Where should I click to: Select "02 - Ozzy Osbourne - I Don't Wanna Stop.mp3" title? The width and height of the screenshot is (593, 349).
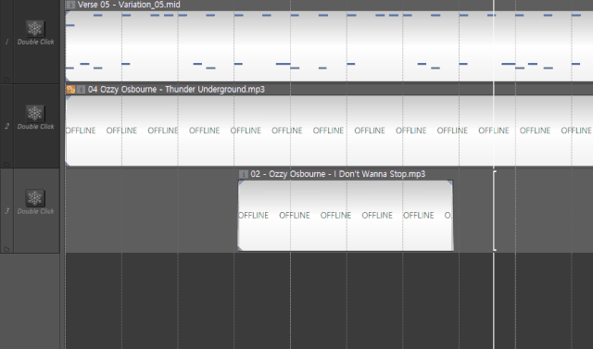point(337,174)
